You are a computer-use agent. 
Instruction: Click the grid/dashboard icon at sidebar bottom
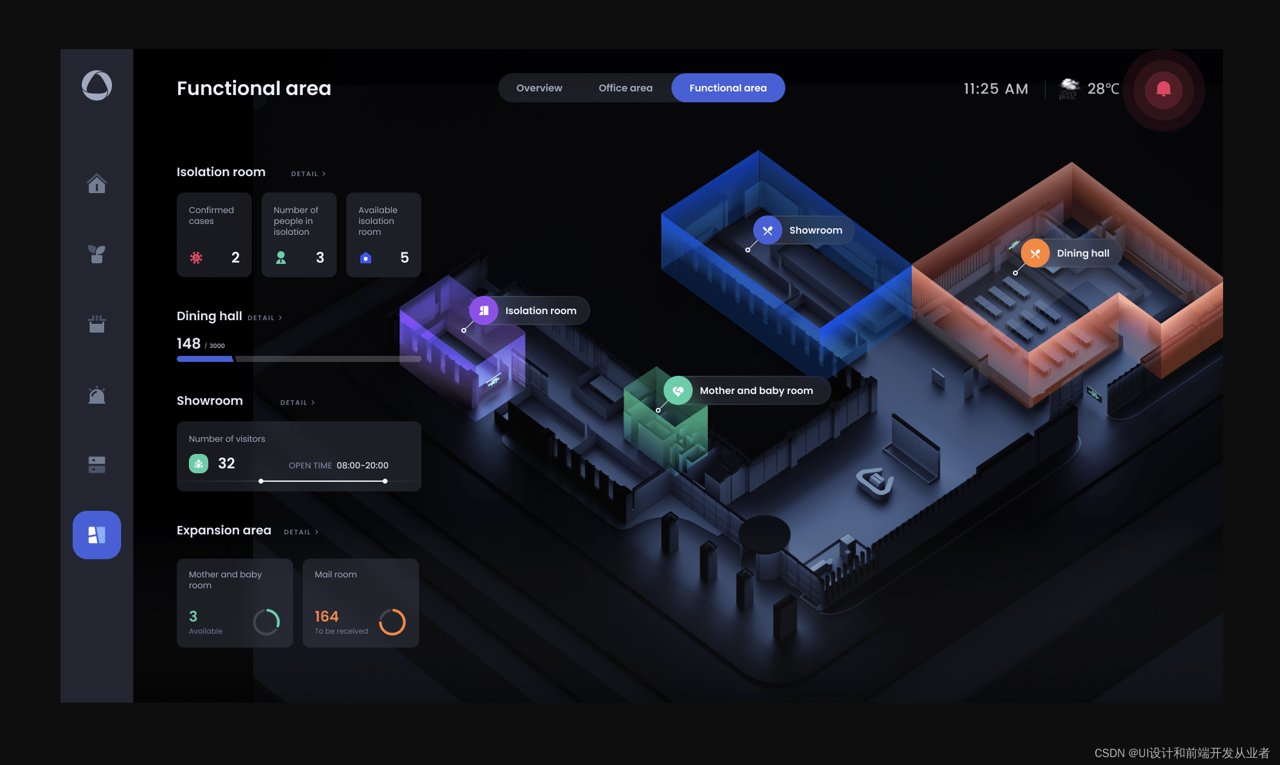[x=96, y=534]
